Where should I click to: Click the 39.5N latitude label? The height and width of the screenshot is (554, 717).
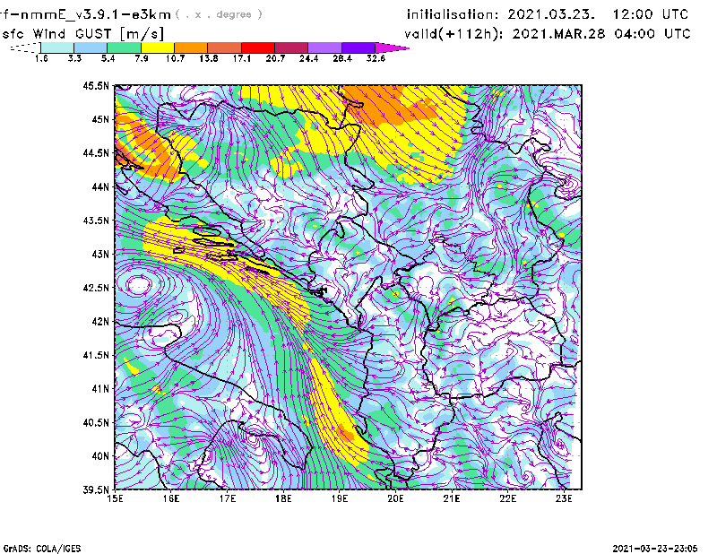point(96,490)
